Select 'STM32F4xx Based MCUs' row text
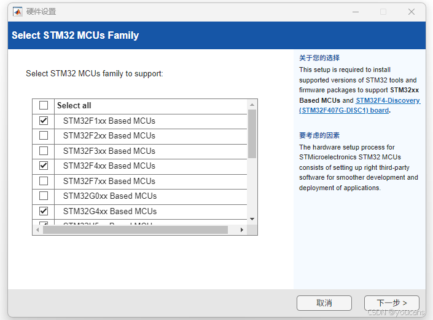Viewport: 433px width, 320px height. 109,166
